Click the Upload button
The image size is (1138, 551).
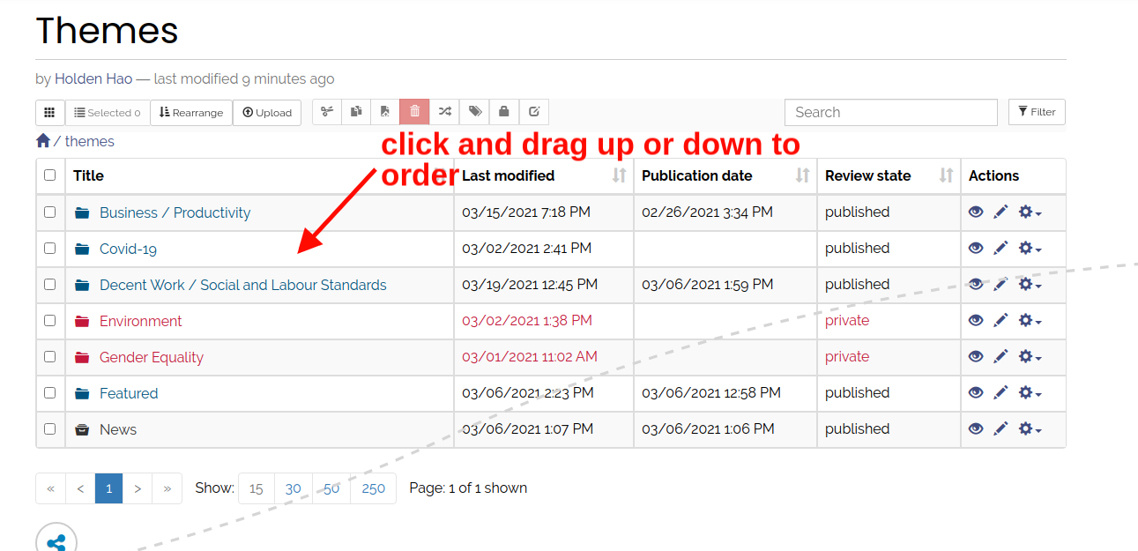click(x=267, y=113)
